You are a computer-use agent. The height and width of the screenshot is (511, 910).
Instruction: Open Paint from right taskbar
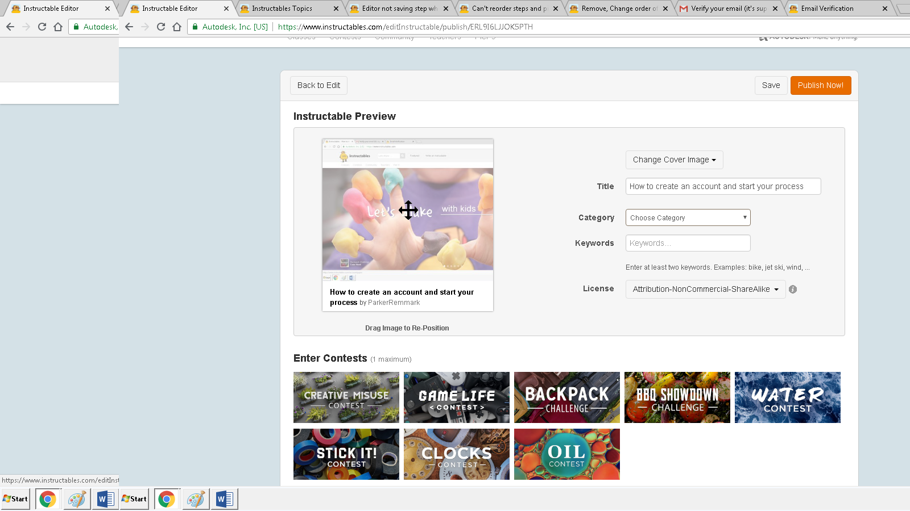tap(195, 499)
